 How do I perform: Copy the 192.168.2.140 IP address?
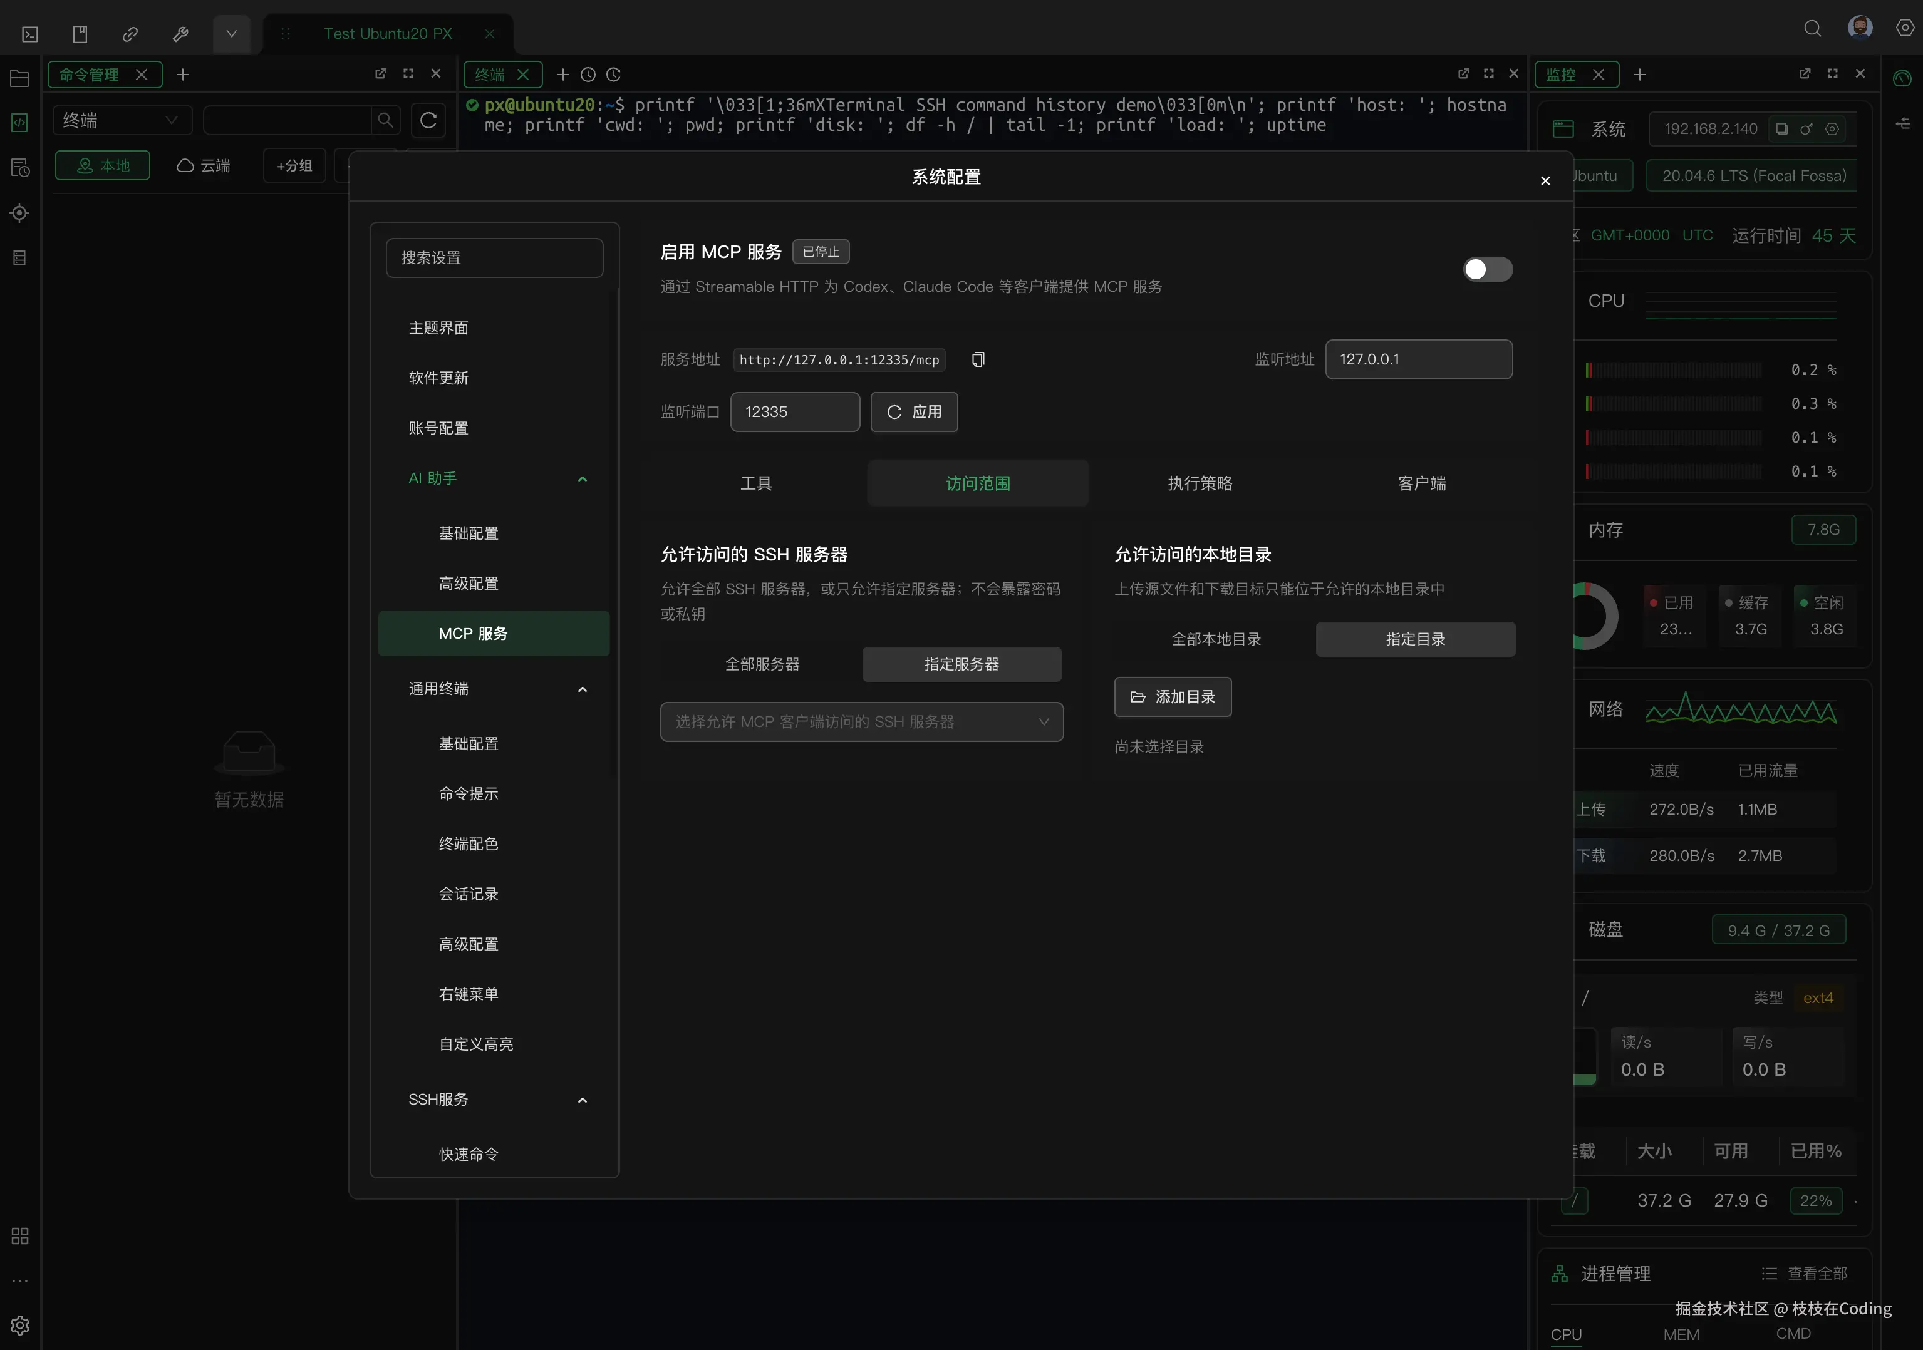pos(1781,129)
